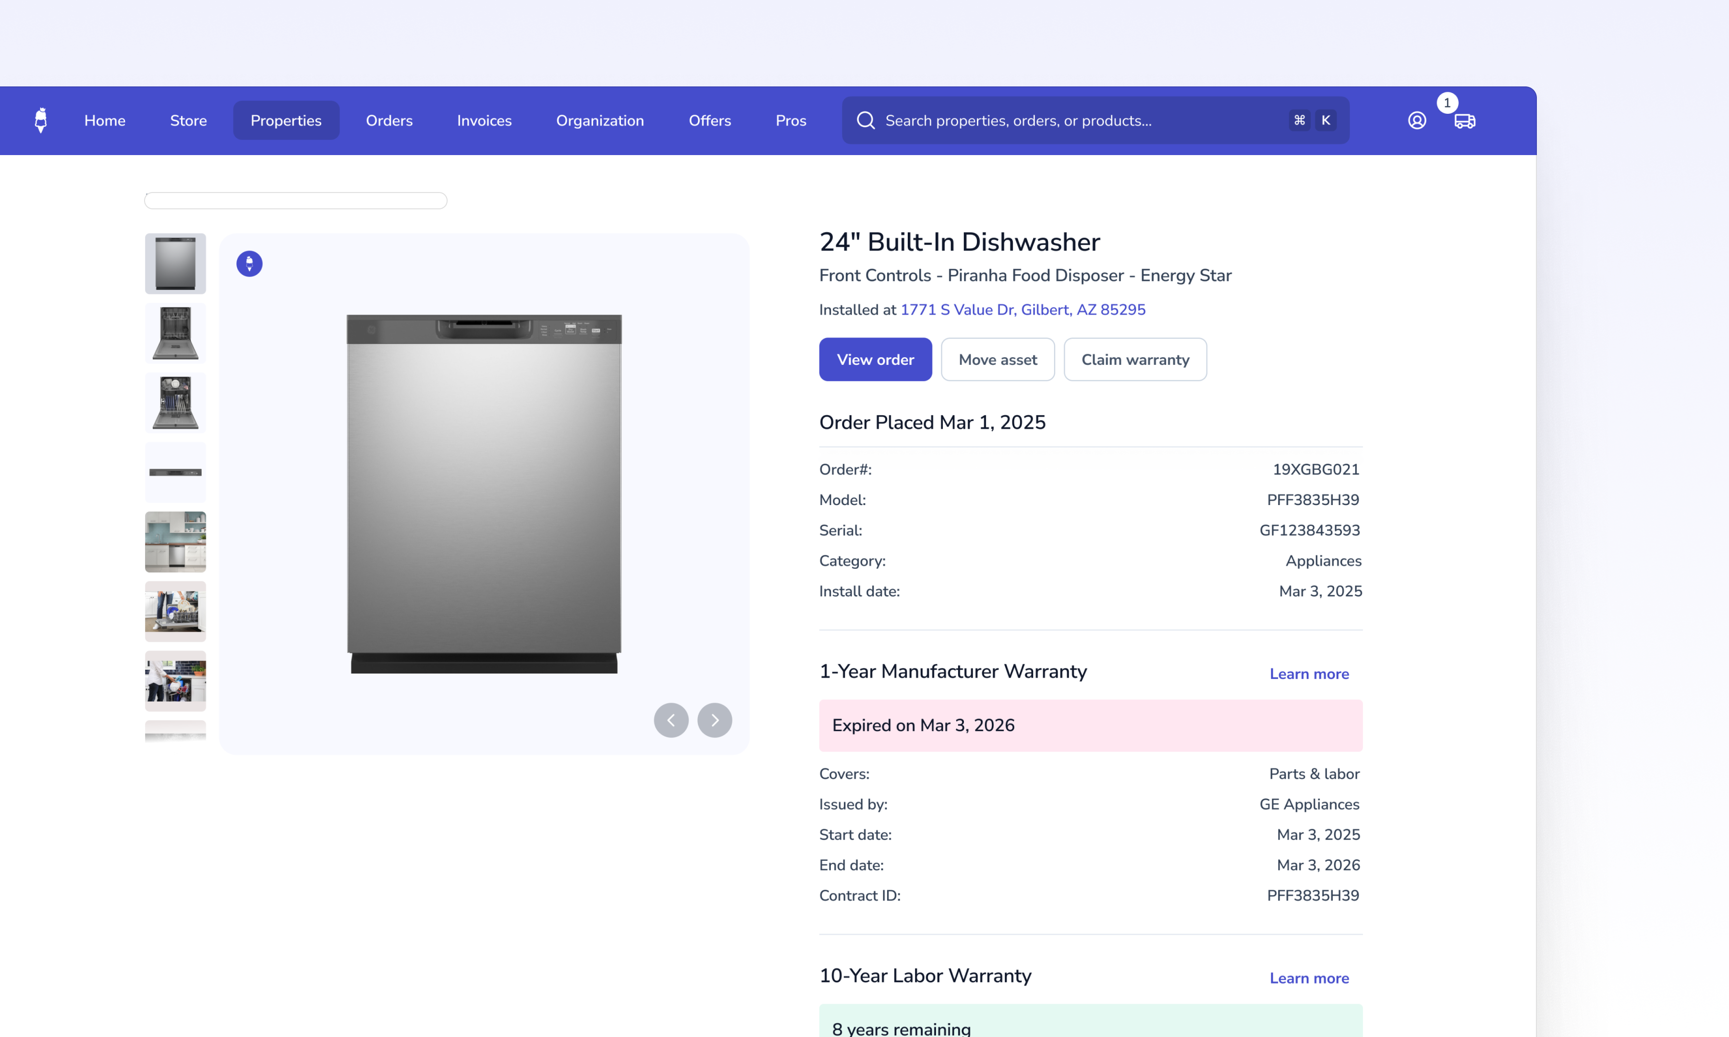This screenshot has height=1037, width=1729.
Task: Open the Gilbert, AZ address link
Action: (x=1023, y=310)
